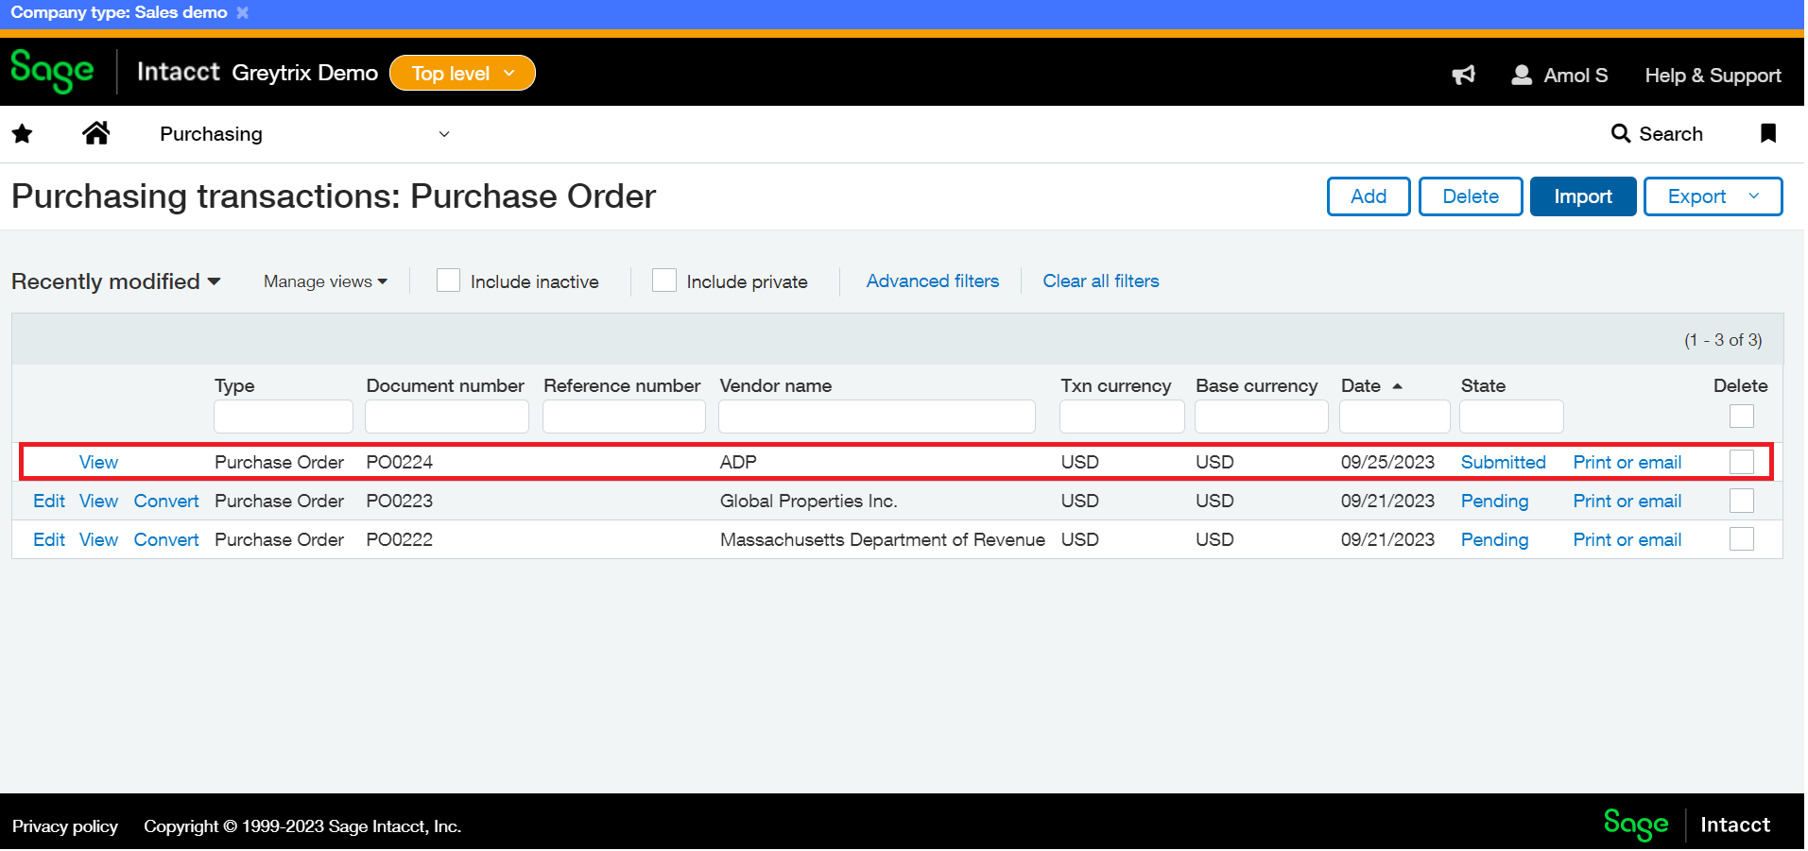This screenshot has height=851, width=1808.
Task: Select the ADP vendor cell
Action: tap(738, 462)
